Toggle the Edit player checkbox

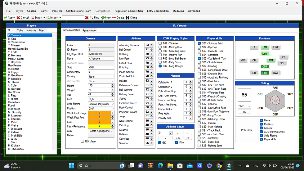83,141
